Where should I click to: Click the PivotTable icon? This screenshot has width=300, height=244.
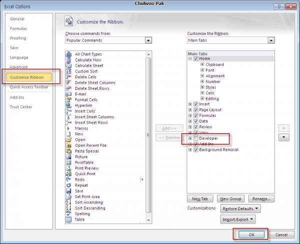pyautogui.click(x=68, y=163)
